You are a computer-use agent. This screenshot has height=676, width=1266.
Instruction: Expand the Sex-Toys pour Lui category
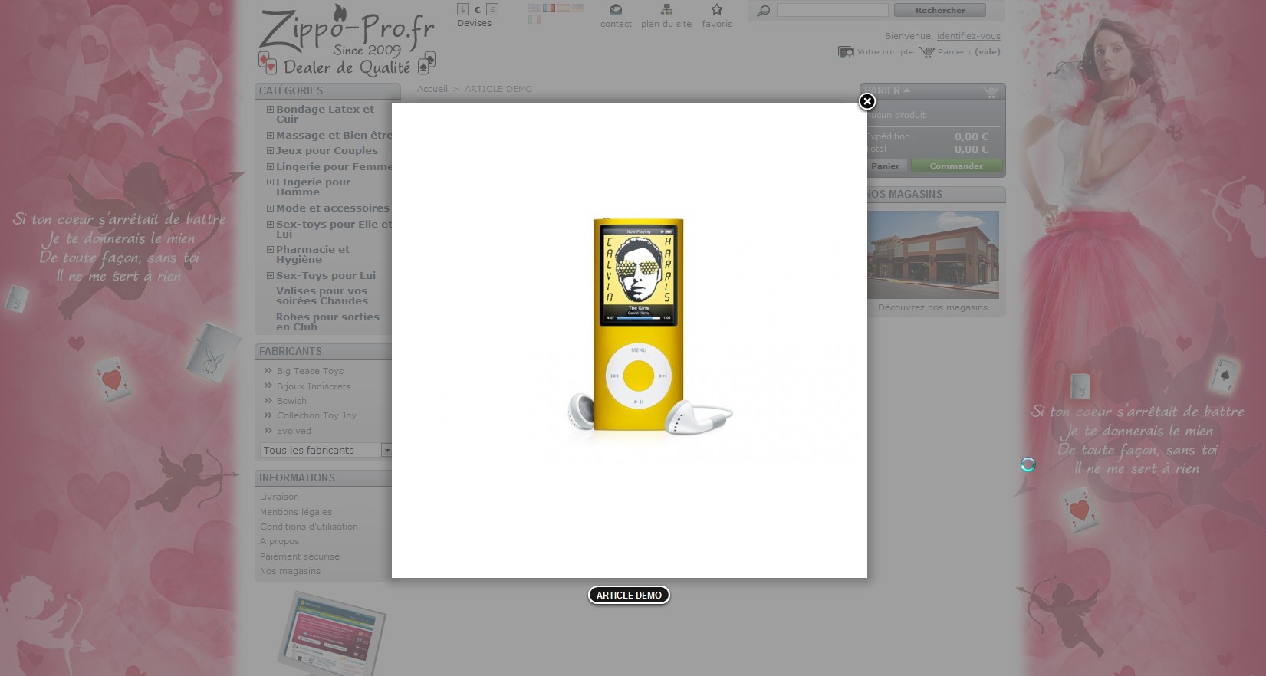[x=270, y=276]
